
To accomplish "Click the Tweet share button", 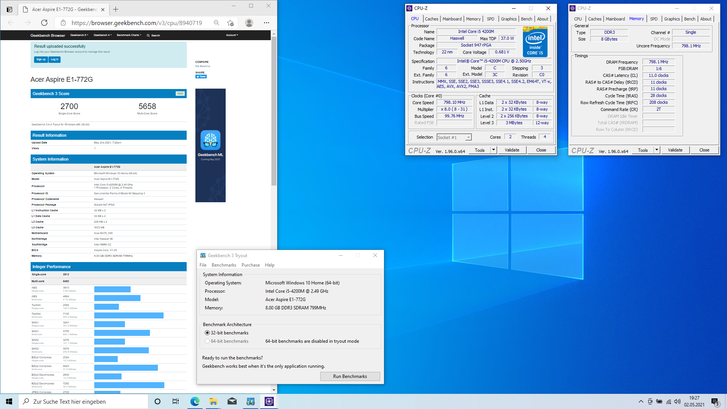I will tap(201, 76).
